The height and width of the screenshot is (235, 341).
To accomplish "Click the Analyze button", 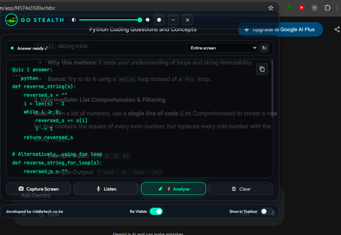I will pos(173,189).
